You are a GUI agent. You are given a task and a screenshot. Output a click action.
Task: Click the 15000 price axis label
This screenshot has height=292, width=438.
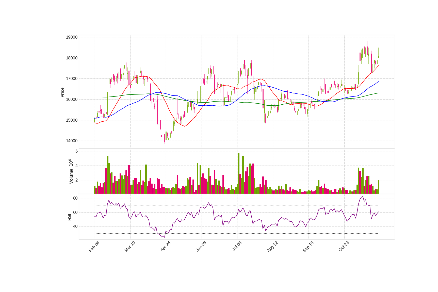72,120
